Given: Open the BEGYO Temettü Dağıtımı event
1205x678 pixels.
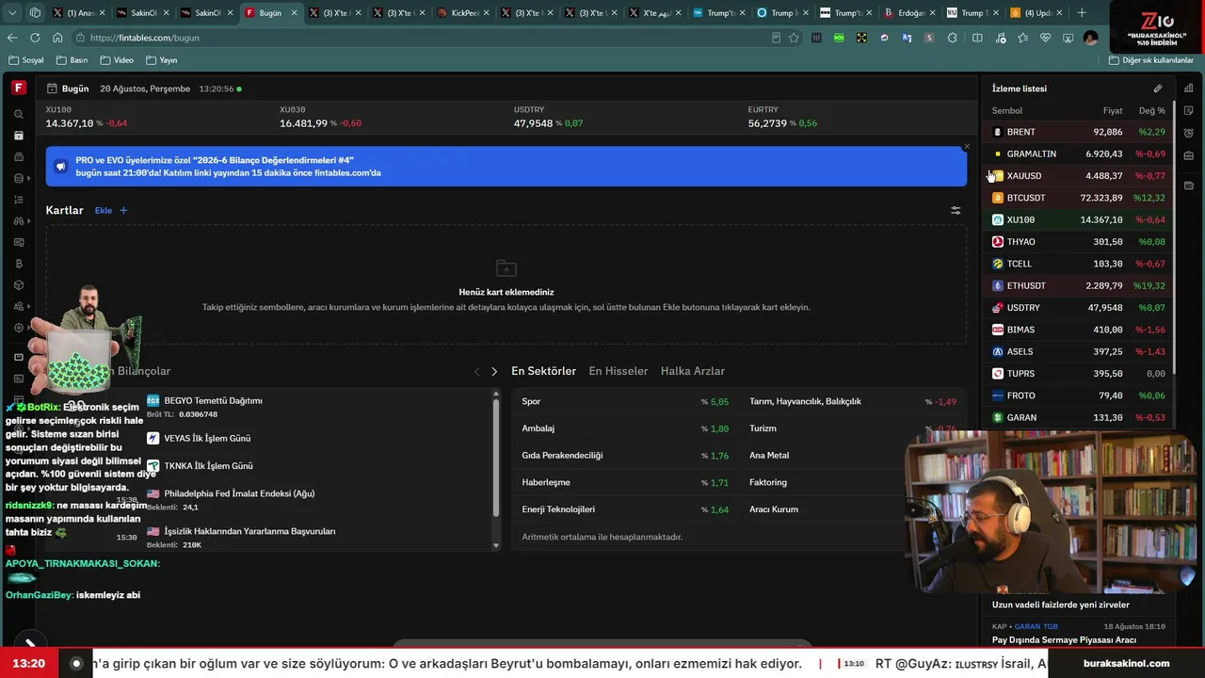Looking at the screenshot, I should [x=213, y=401].
